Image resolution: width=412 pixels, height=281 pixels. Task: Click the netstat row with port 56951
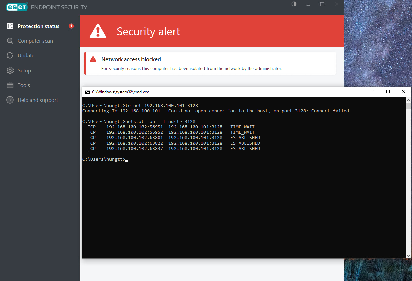[x=171, y=127]
